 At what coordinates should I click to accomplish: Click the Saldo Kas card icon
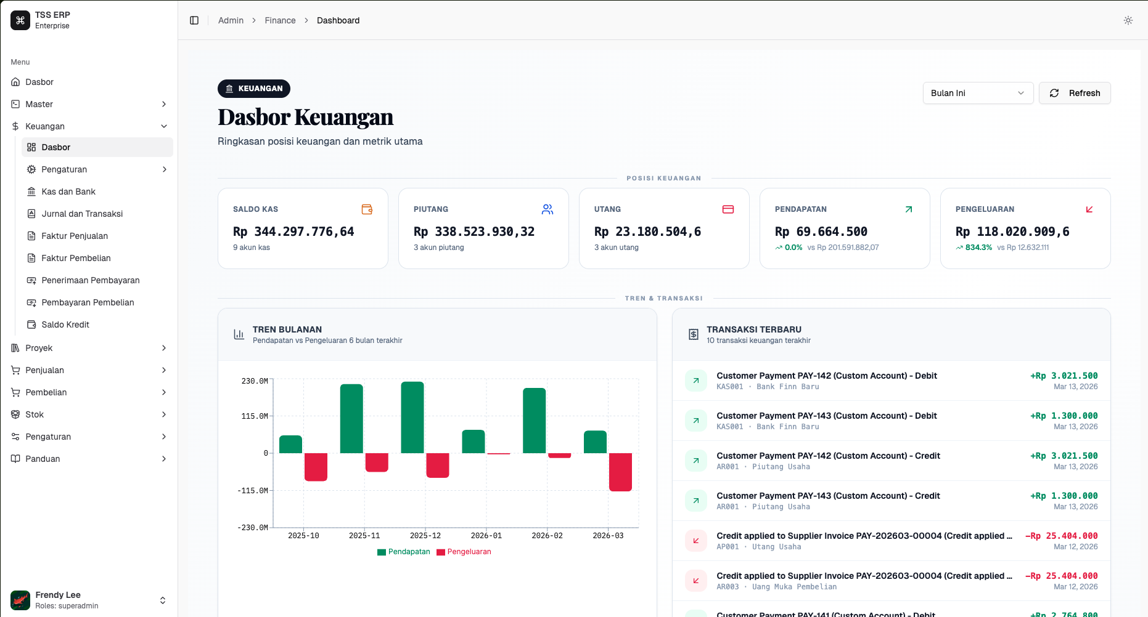pyautogui.click(x=367, y=209)
